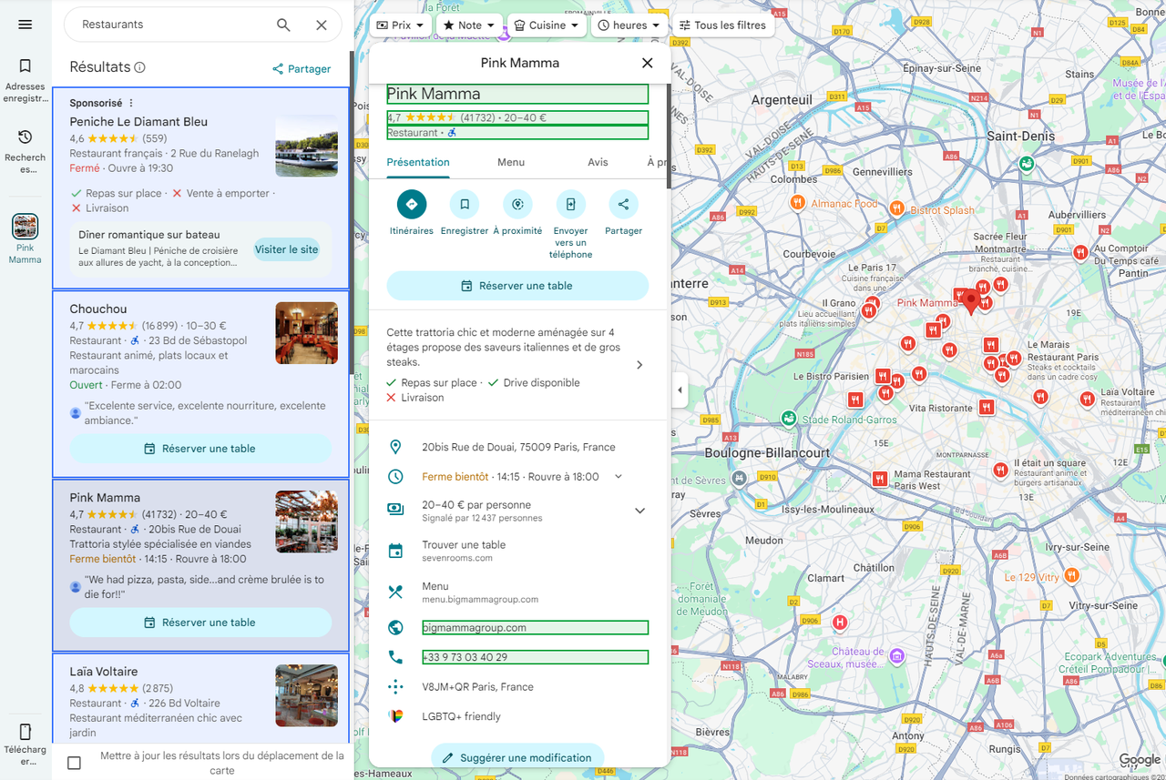Click Suggérer une modification button

click(x=517, y=757)
